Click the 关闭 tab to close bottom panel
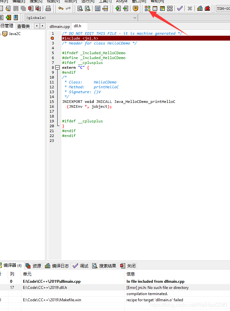The height and width of the screenshot is (311, 230). 128,266
